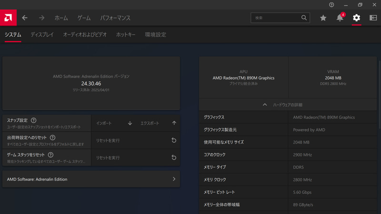Go forward with the right arrow
Viewport: 381px width, 214px height.
pos(41,18)
